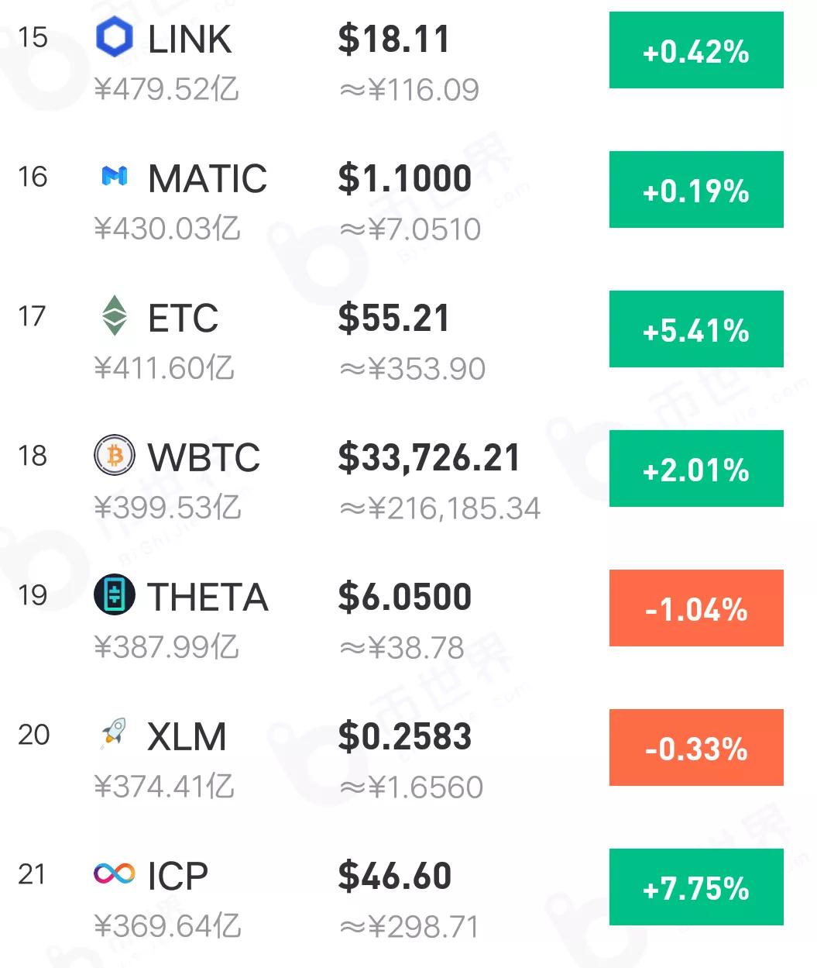The image size is (817, 968).
Task: Tap the ETC green diamond icon
Action: pyautogui.click(x=115, y=315)
